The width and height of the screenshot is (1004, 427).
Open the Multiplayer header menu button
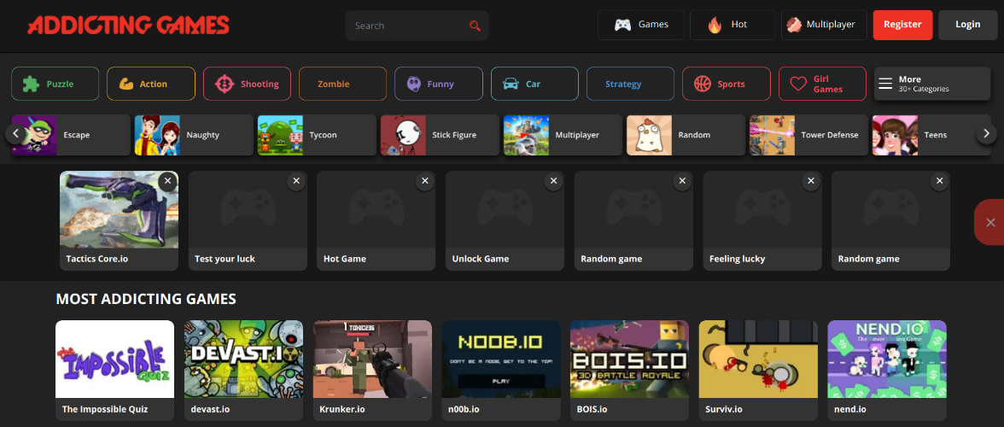point(824,25)
